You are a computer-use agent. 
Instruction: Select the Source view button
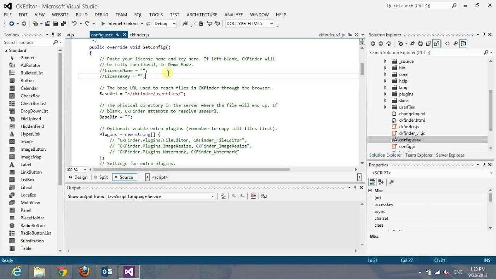click(124, 177)
